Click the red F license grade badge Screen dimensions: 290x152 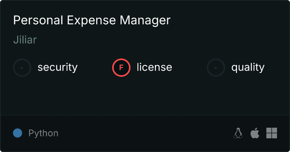121,68
